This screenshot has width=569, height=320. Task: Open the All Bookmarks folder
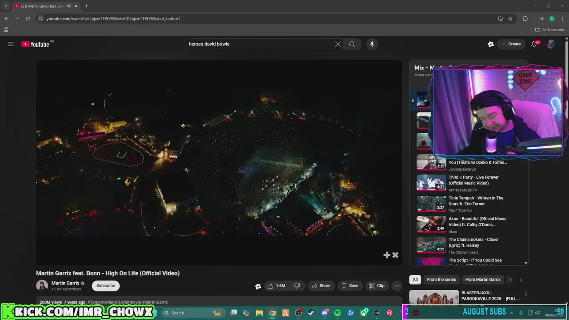point(550,30)
